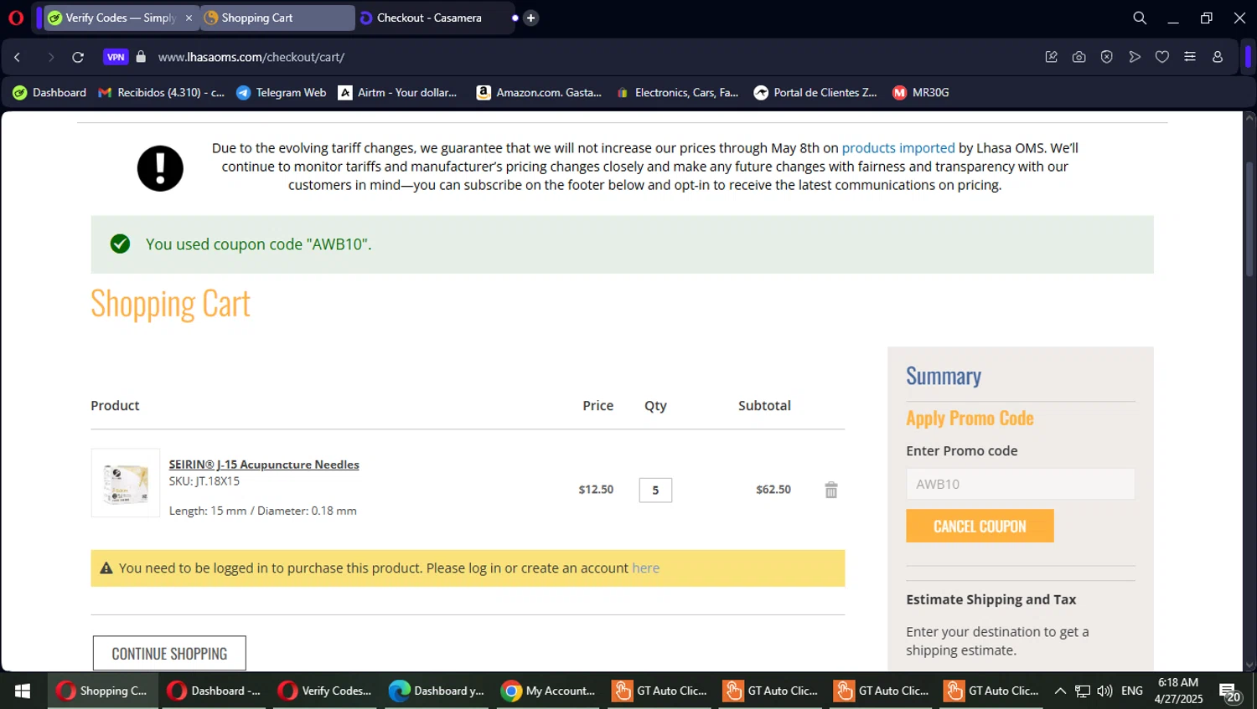This screenshot has width=1257, height=709.
Task: Open SEIRIN J-15 Acupuncture Needles link
Action: (264, 465)
